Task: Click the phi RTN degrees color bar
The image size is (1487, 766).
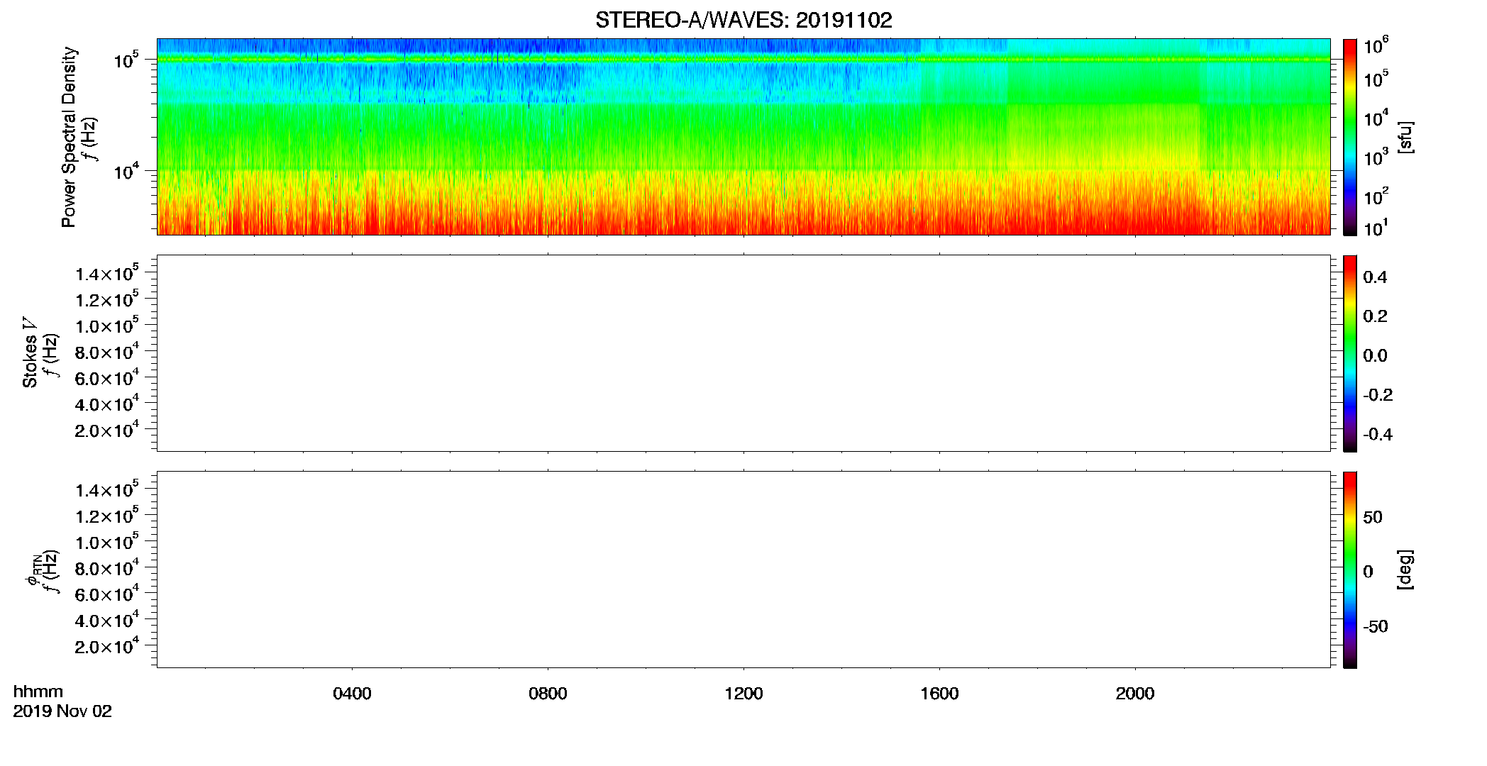Action: (1350, 570)
